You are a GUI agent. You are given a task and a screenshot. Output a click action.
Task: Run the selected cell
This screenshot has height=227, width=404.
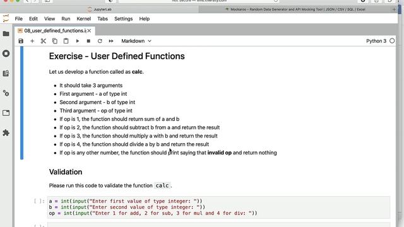tap(77, 41)
